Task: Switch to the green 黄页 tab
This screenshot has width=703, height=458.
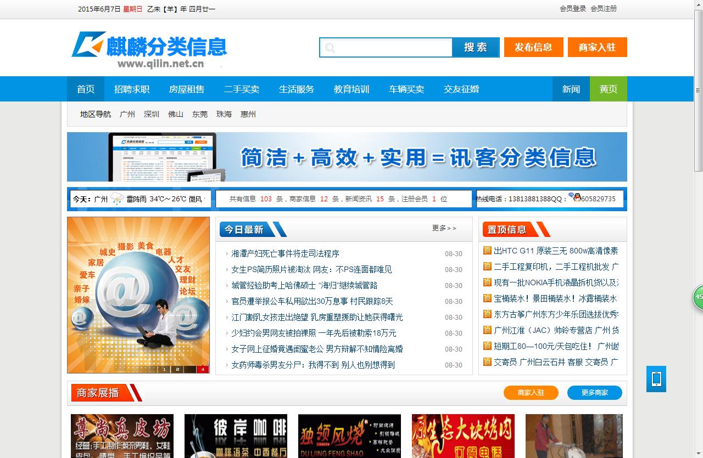Action: pos(608,89)
